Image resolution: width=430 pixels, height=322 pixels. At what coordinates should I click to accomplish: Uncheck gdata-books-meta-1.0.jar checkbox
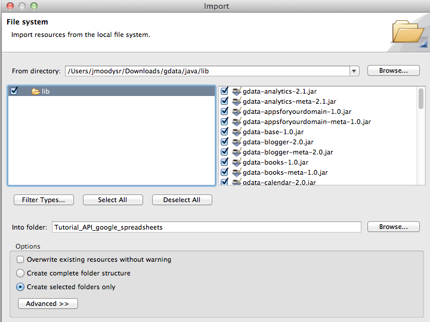pos(225,172)
